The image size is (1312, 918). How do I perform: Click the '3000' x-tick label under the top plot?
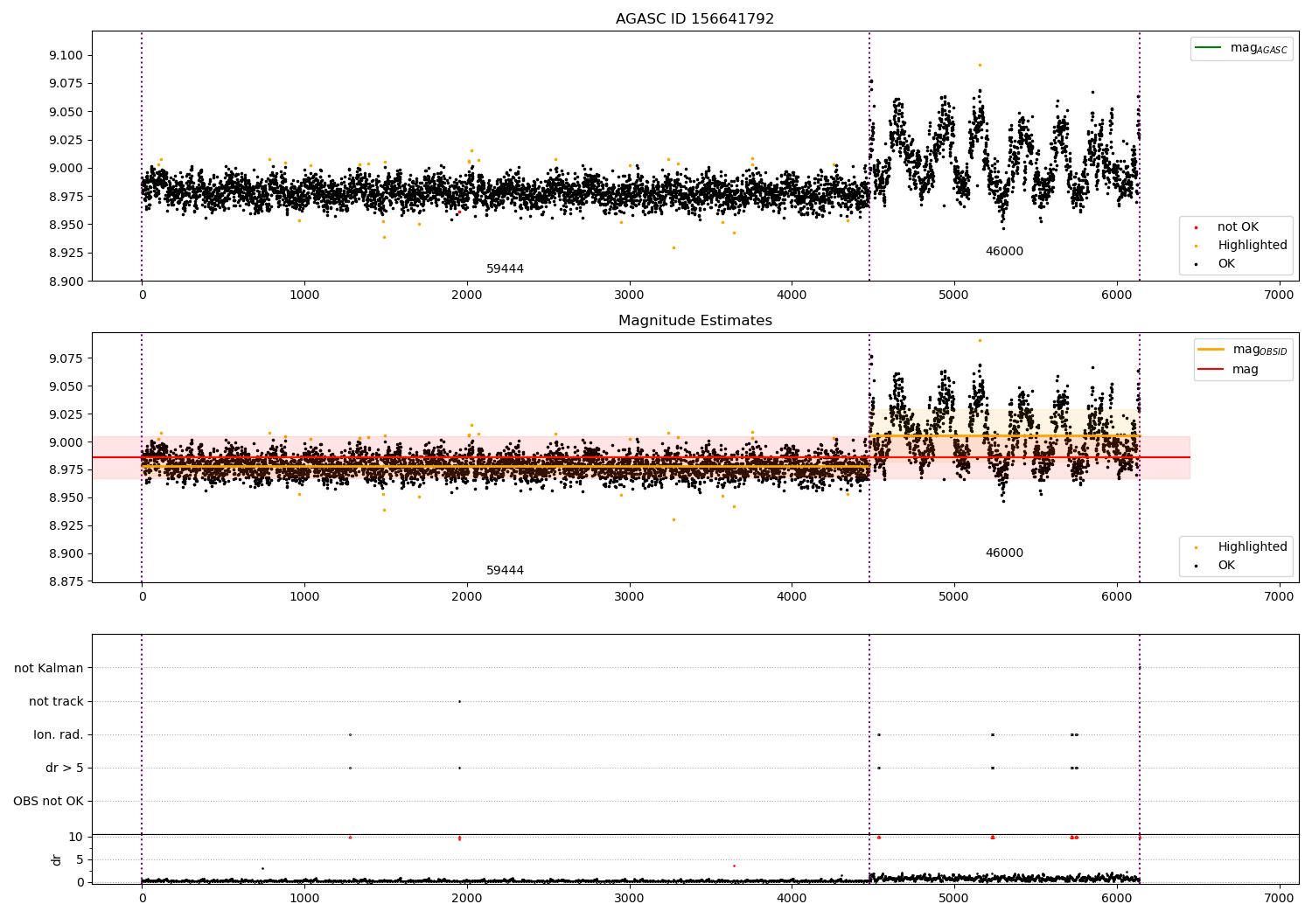tap(629, 296)
